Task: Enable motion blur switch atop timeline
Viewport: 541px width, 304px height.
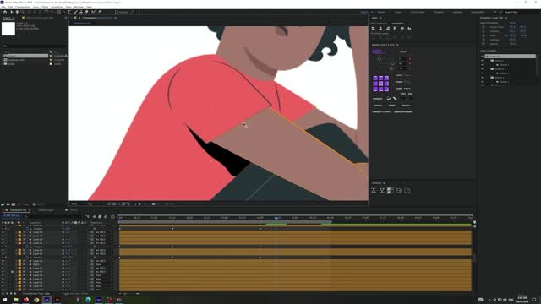Action: pyautogui.click(x=106, y=217)
